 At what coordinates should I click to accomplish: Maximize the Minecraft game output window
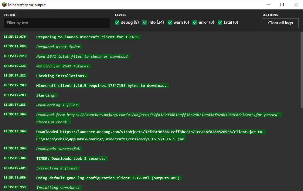click(x=282, y=5)
